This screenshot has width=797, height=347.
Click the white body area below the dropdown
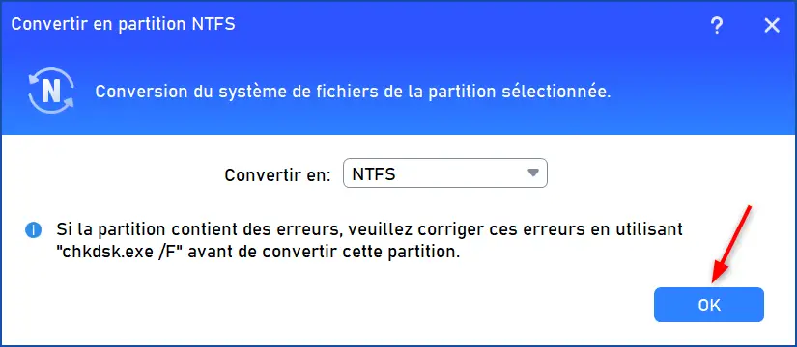coord(326,300)
